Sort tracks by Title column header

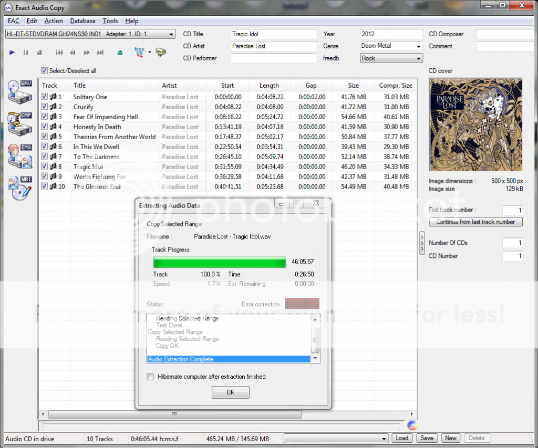[114, 86]
